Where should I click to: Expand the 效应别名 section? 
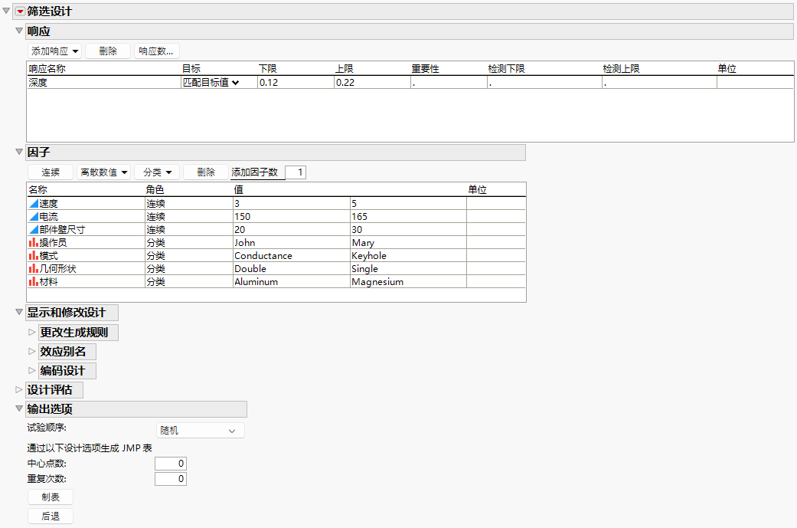(32, 351)
